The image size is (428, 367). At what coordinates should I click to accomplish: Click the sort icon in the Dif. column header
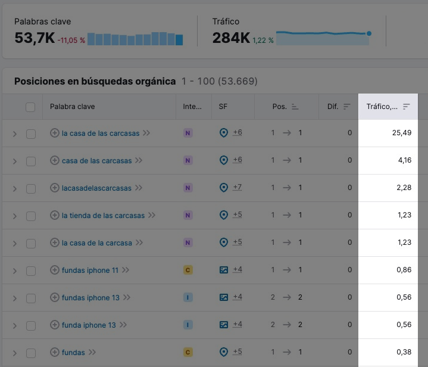click(347, 107)
